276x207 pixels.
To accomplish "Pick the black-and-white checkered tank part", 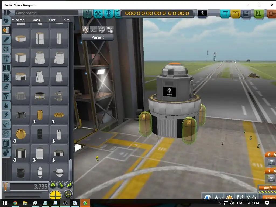I will [x=21, y=153].
